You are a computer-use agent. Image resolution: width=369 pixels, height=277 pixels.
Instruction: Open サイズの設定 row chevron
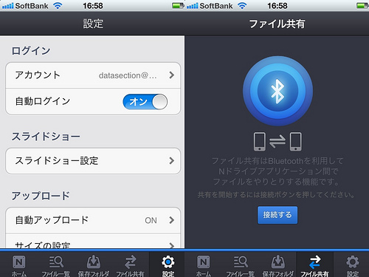[x=172, y=245]
